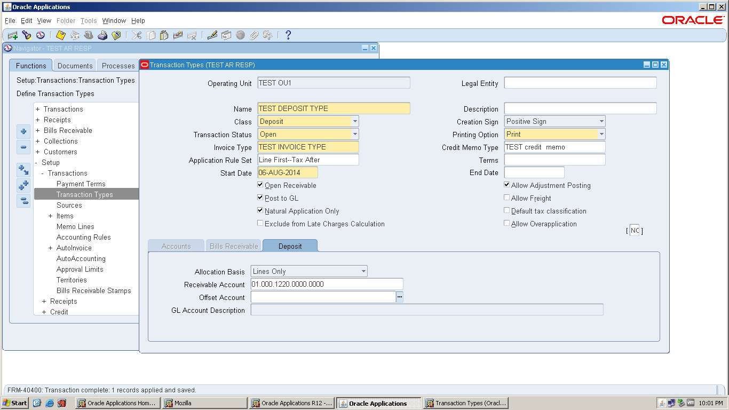Select the Deposit tab
729x410 pixels.
pyautogui.click(x=290, y=246)
